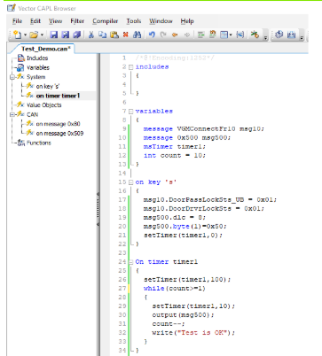The image size is (322, 356).
Task: Open the File menu
Action: point(17,21)
